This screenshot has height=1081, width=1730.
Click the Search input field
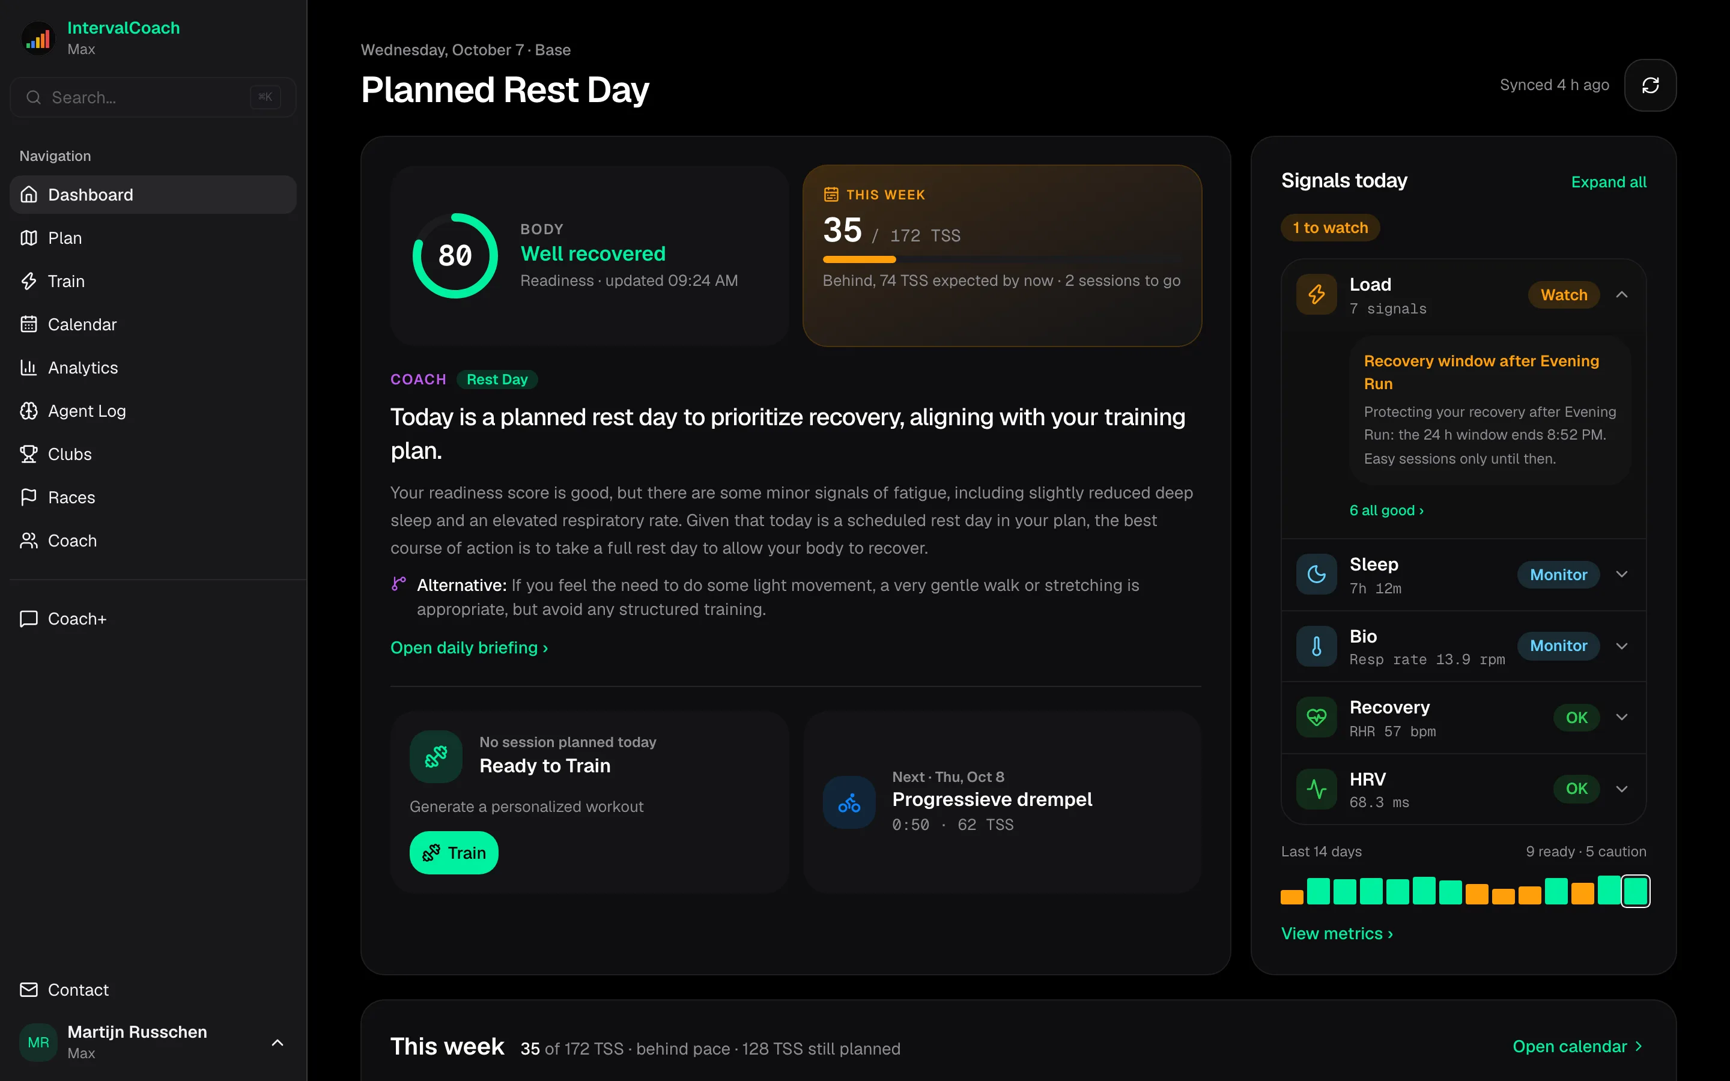click(153, 97)
